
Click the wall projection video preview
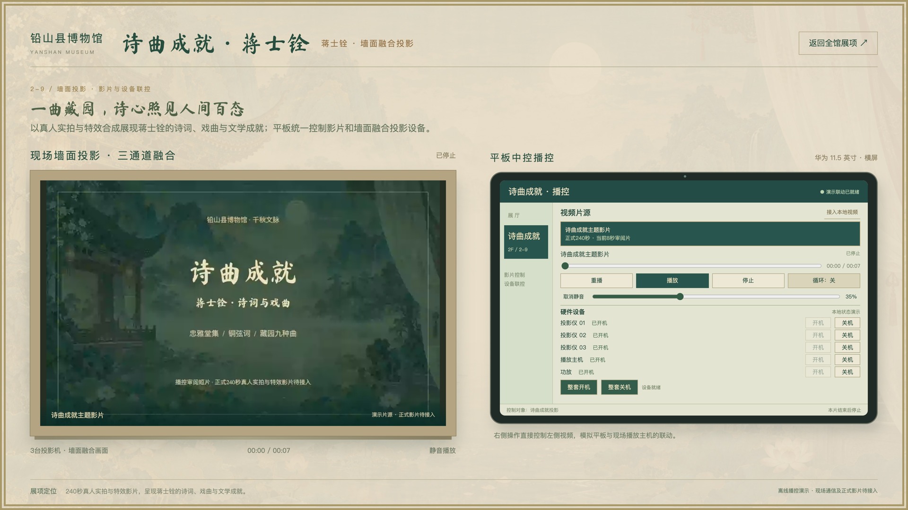[x=243, y=303]
